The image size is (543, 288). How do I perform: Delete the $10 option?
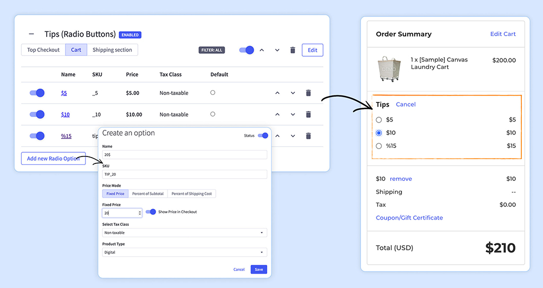tap(308, 115)
